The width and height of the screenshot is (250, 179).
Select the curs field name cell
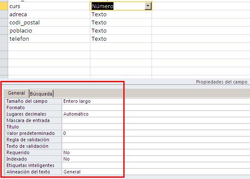click(x=49, y=6)
